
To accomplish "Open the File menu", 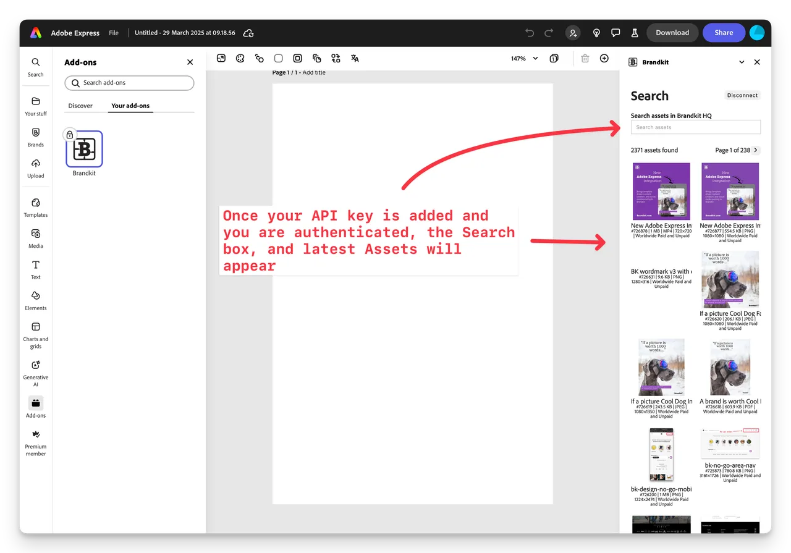I will coord(114,33).
